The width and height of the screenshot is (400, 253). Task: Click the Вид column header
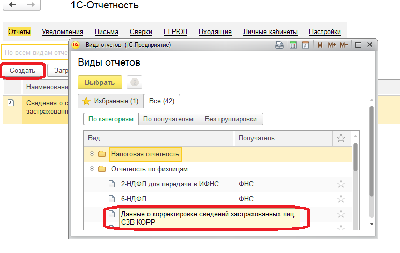point(159,138)
